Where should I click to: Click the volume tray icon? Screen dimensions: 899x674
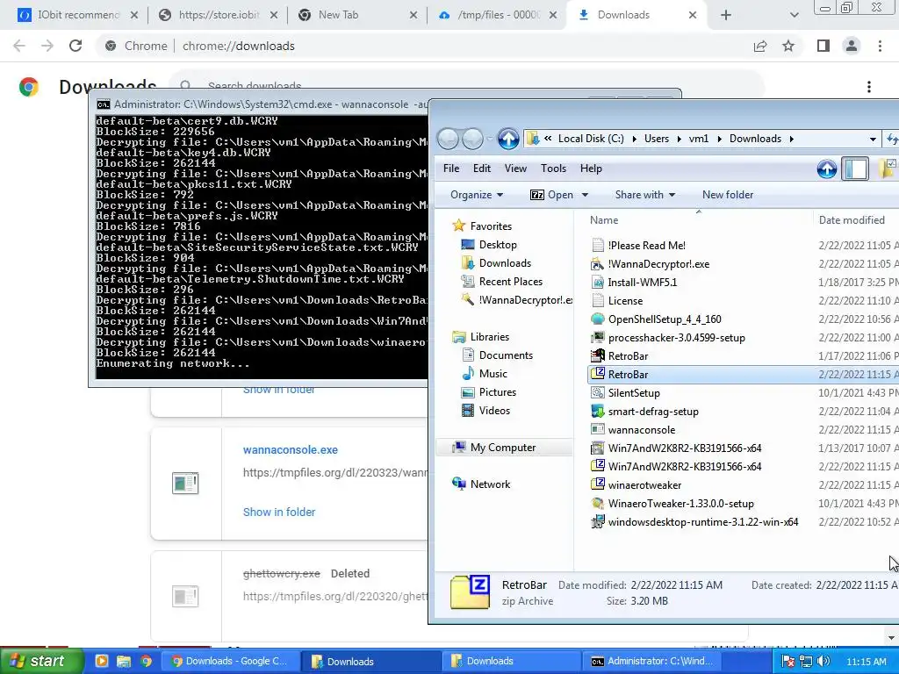point(823,662)
